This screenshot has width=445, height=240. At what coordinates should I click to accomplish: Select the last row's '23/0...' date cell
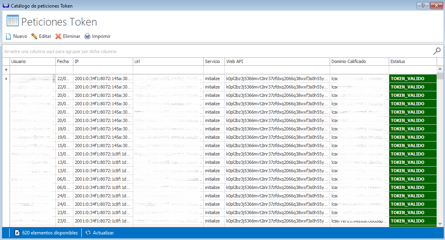[65, 221]
